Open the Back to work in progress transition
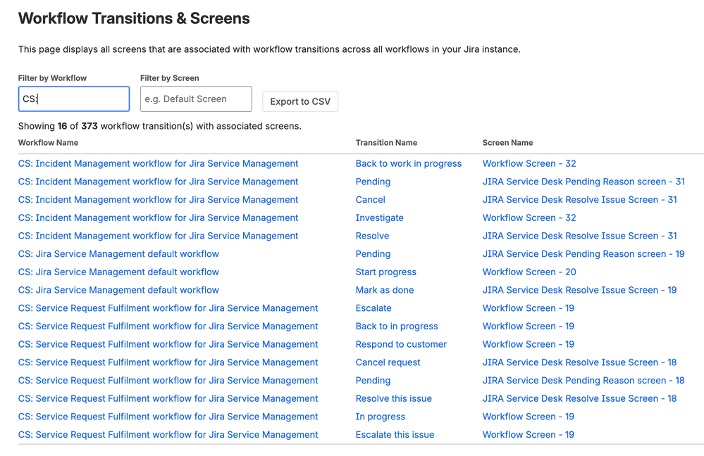 pyautogui.click(x=408, y=164)
